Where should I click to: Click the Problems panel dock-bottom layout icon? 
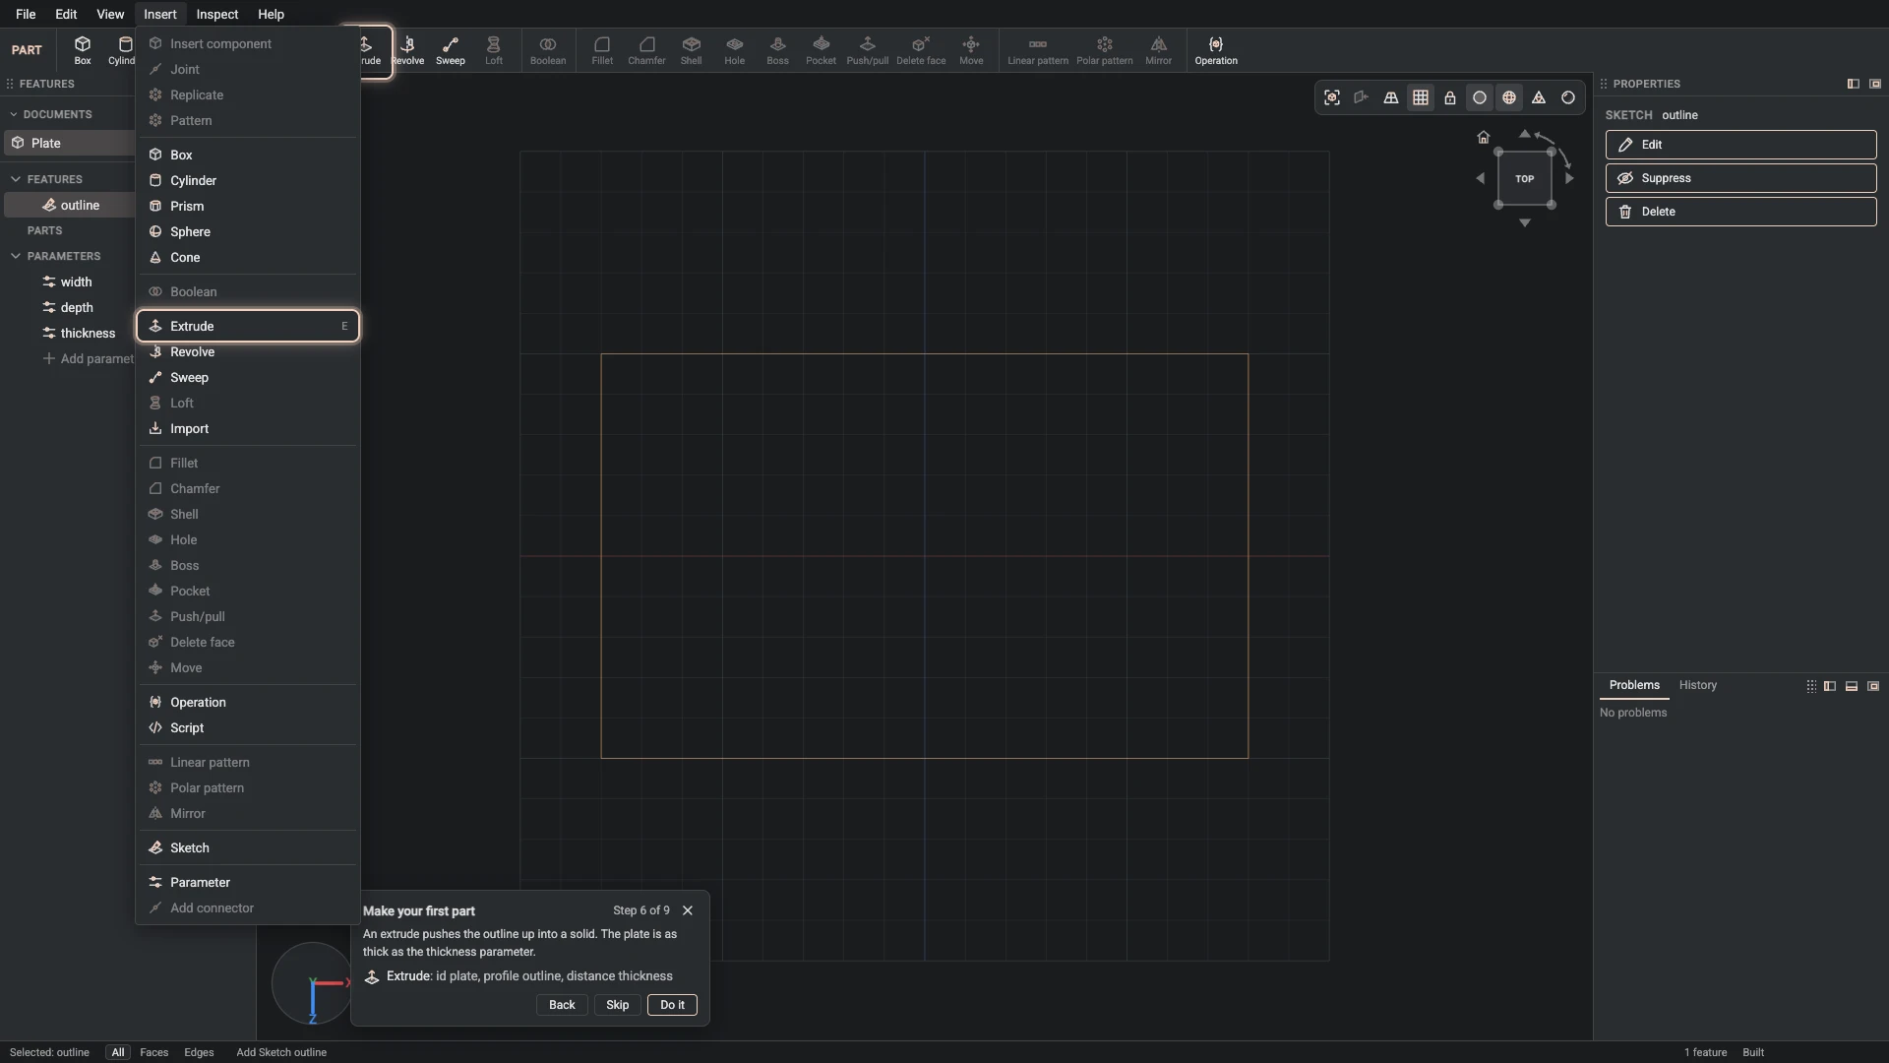tap(1852, 686)
